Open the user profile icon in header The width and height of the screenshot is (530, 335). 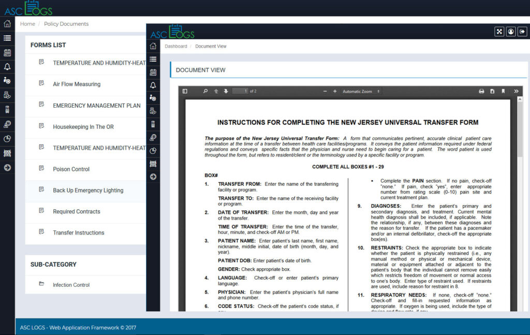(x=511, y=32)
